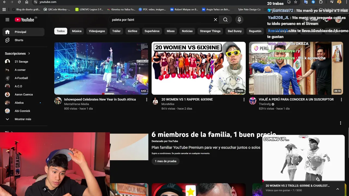Open the 'LENOVO Legion 5 P...' bookmark
This screenshot has height=196, width=349.
click(x=89, y=10)
